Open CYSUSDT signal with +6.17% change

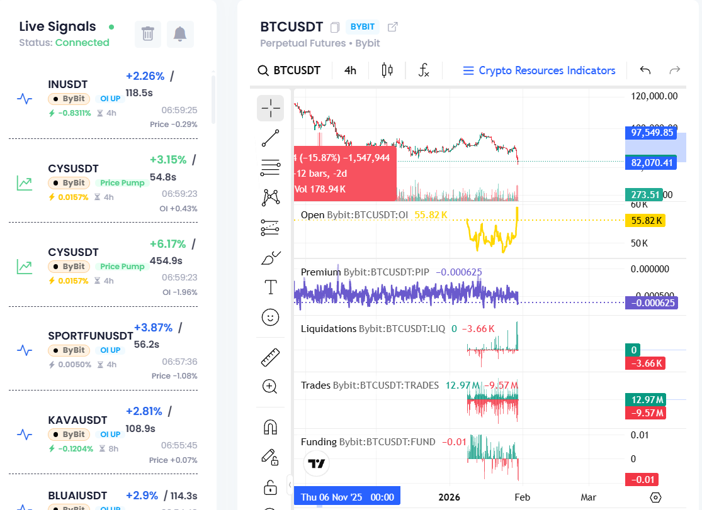coord(103,267)
